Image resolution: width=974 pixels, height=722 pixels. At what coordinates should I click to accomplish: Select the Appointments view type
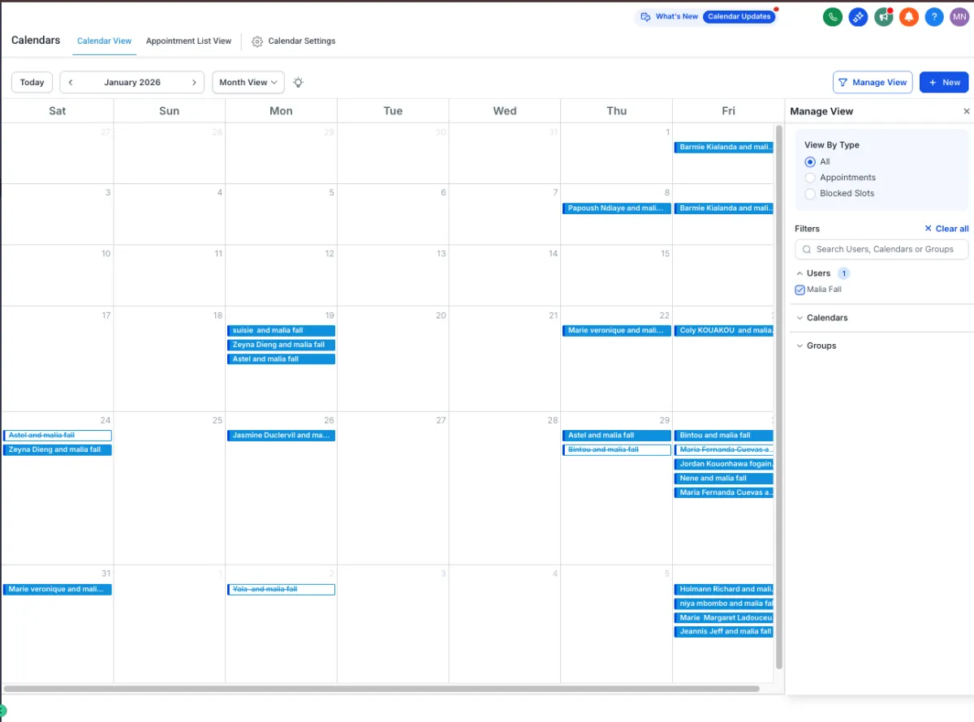coord(810,178)
